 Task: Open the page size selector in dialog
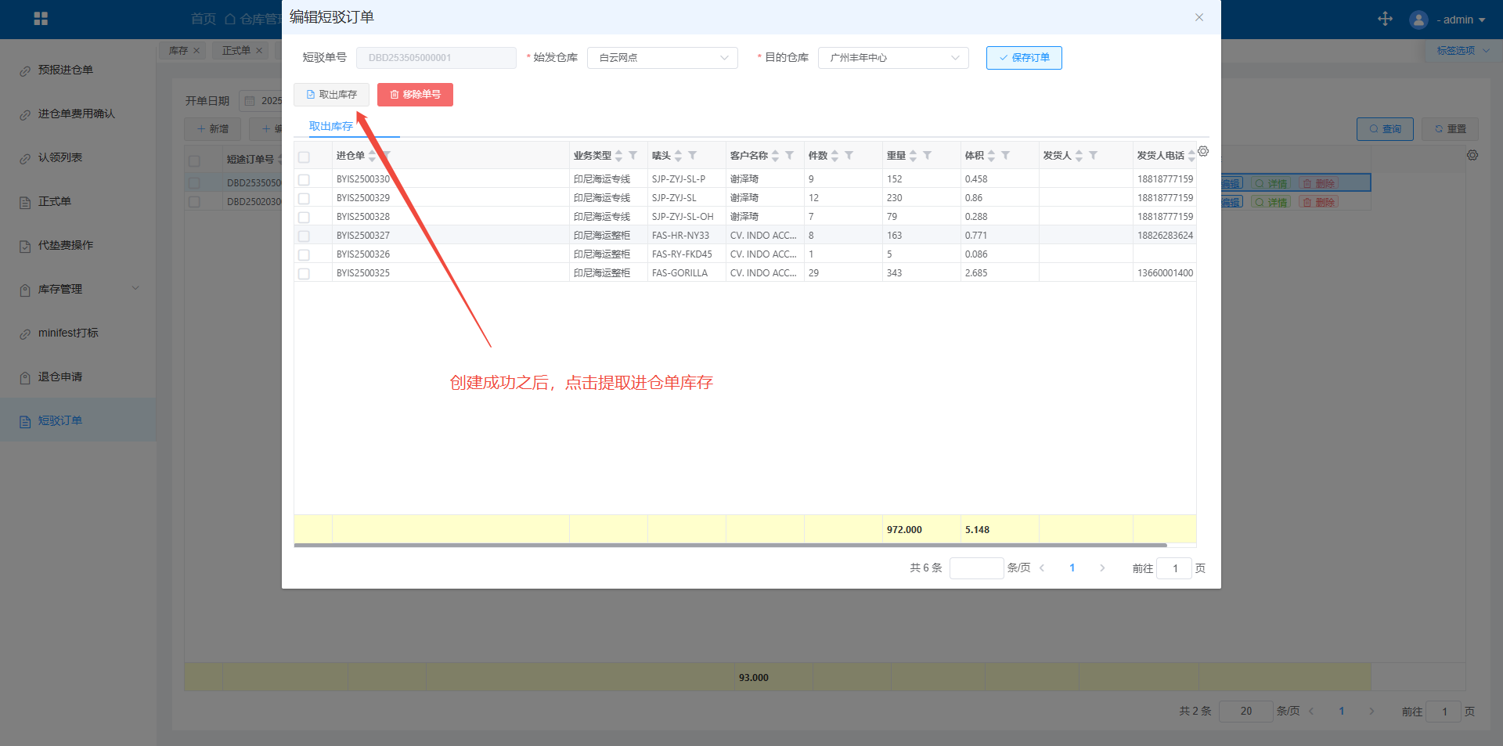tap(975, 568)
